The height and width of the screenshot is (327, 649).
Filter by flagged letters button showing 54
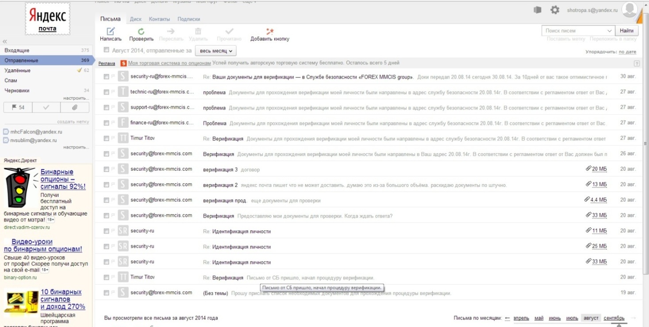(18, 108)
